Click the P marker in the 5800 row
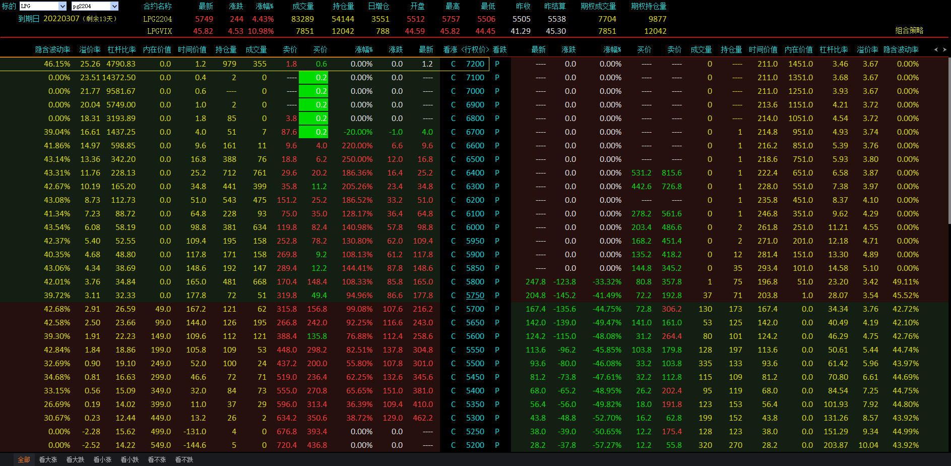Screen dimensions: 951x466 [x=497, y=282]
